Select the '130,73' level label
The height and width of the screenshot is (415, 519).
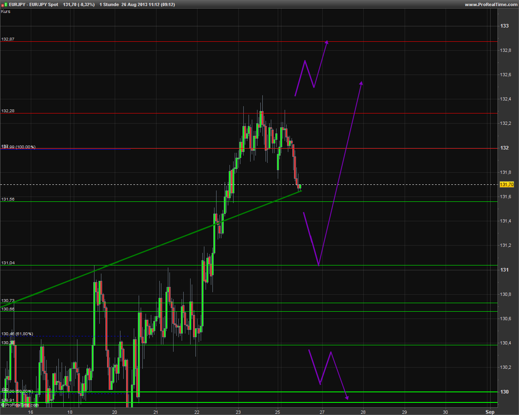coord(8,301)
